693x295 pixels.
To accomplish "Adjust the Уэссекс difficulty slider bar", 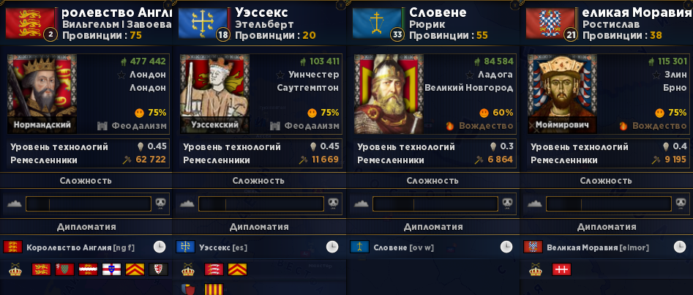I will [261, 204].
